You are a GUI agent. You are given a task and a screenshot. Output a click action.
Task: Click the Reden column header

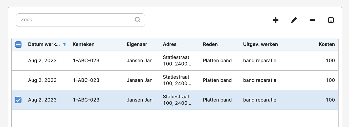pyautogui.click(x=210, y=45)
